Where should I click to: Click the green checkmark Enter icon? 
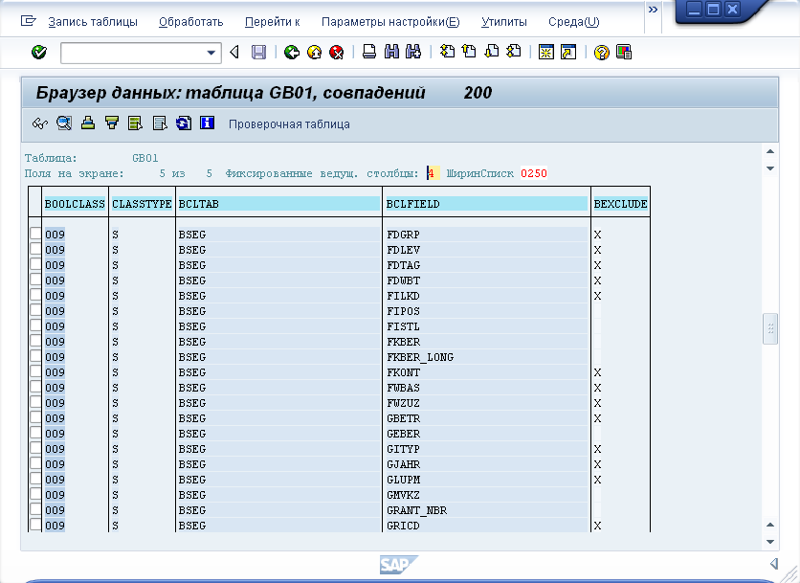pyautogui.click(x=39, y=53)
